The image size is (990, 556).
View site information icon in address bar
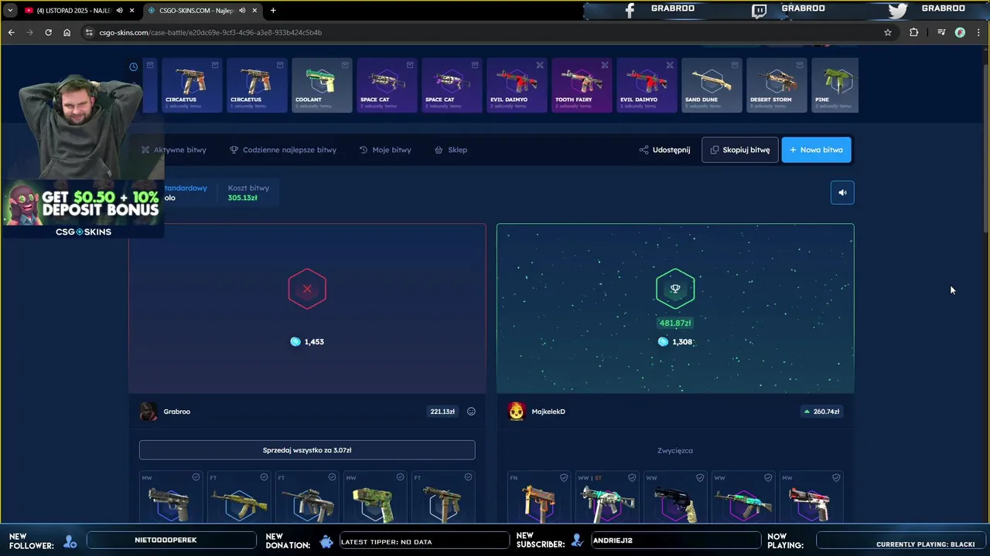(x=89, y=32)
